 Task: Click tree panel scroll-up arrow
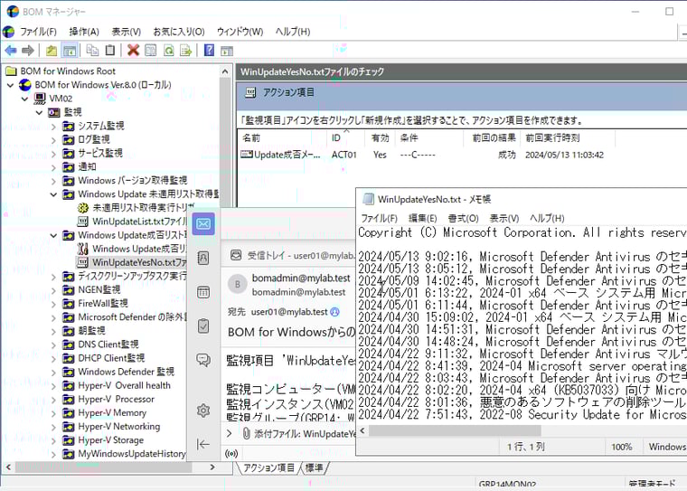(225, 71)
